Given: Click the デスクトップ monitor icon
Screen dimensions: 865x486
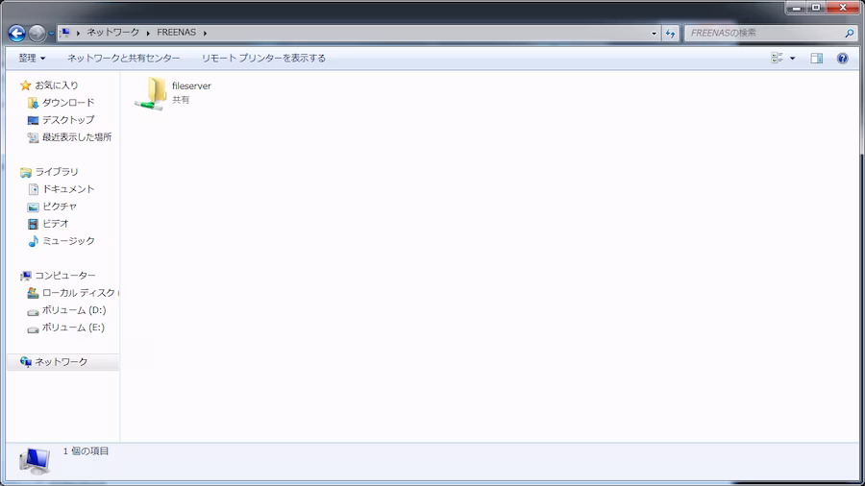Looking at the screenshot, I should pos(33,120).
